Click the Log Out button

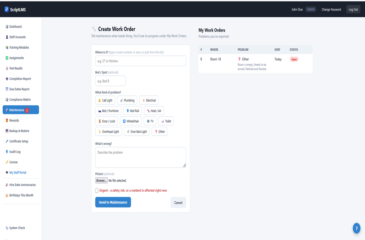coord(353,9)
